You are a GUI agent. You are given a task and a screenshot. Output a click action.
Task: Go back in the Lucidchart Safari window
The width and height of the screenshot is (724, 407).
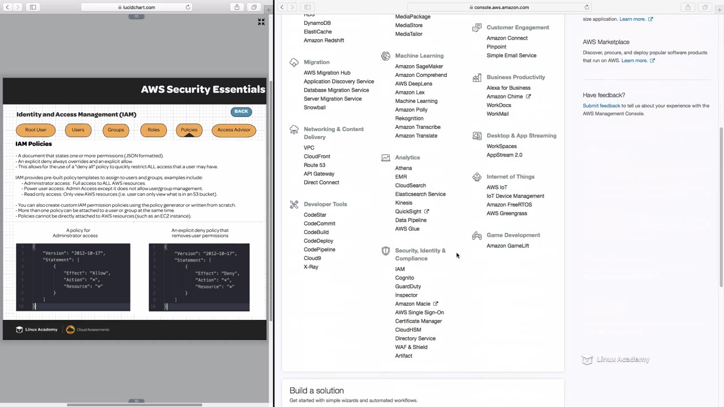click(7, 7)
